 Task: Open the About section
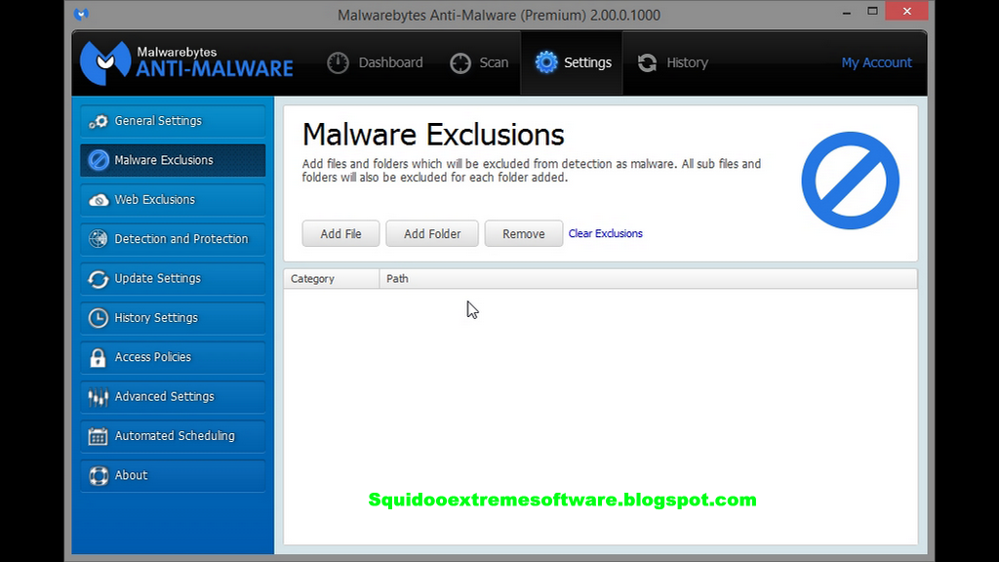(x=173, y=476)
